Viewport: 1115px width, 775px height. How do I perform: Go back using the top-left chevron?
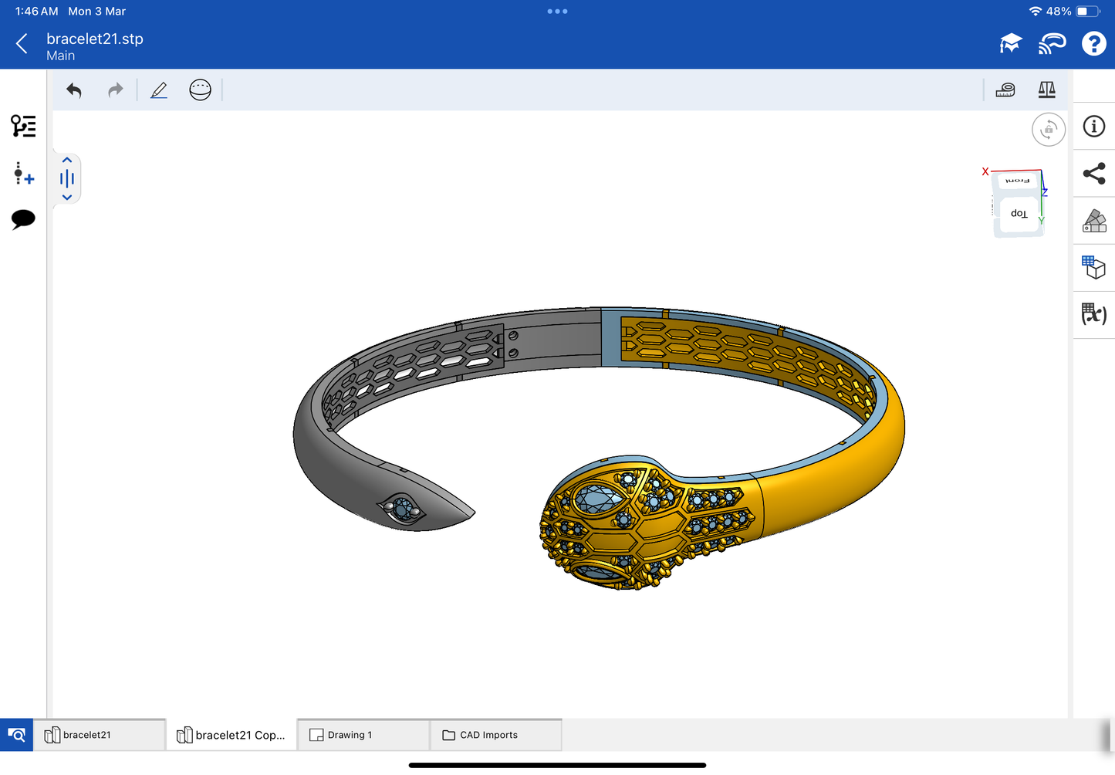pyautogui.click(x=22, y=44)
